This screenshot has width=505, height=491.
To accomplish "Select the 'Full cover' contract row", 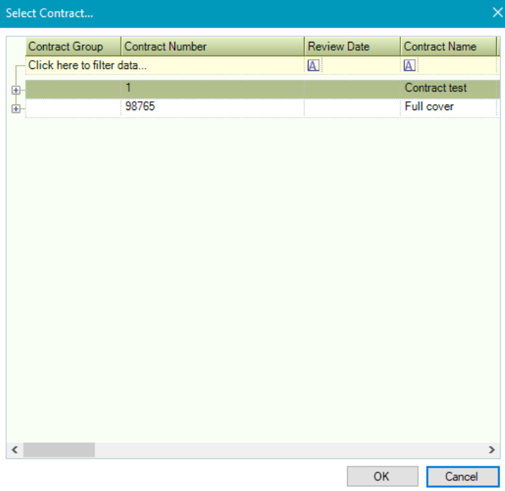I will (448, 107).
